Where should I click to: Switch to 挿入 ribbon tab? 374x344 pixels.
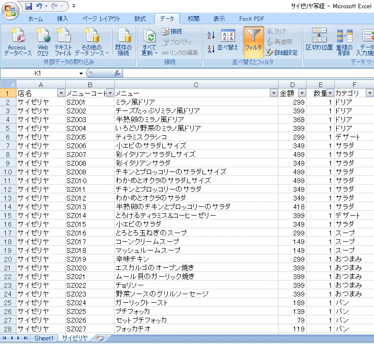[x=62, y=18]
